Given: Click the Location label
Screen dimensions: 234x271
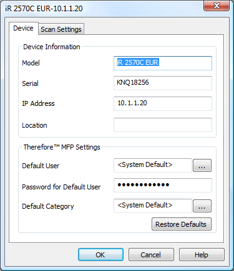Looking at the screenshot, I should tap(34, 125).
